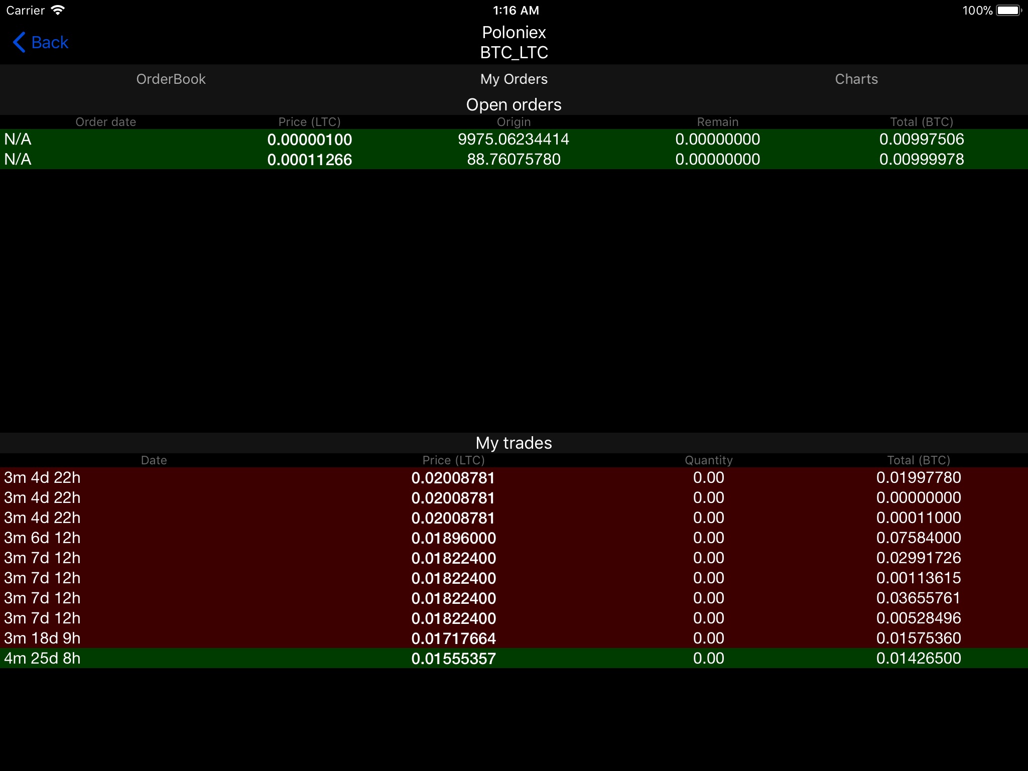Select My Orders section
This screenshot has height=771, width=1028.
click(513, 79)
